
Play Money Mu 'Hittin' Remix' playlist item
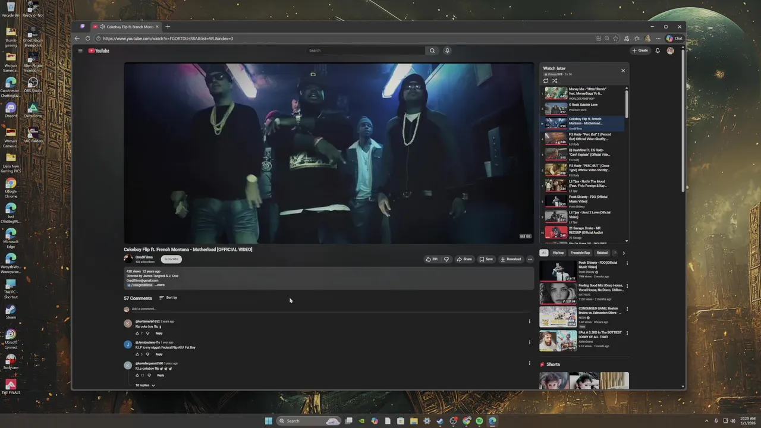(584, 93)
